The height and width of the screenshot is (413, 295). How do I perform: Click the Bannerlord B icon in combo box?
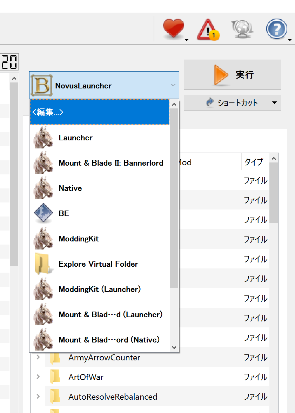[42, 85]
